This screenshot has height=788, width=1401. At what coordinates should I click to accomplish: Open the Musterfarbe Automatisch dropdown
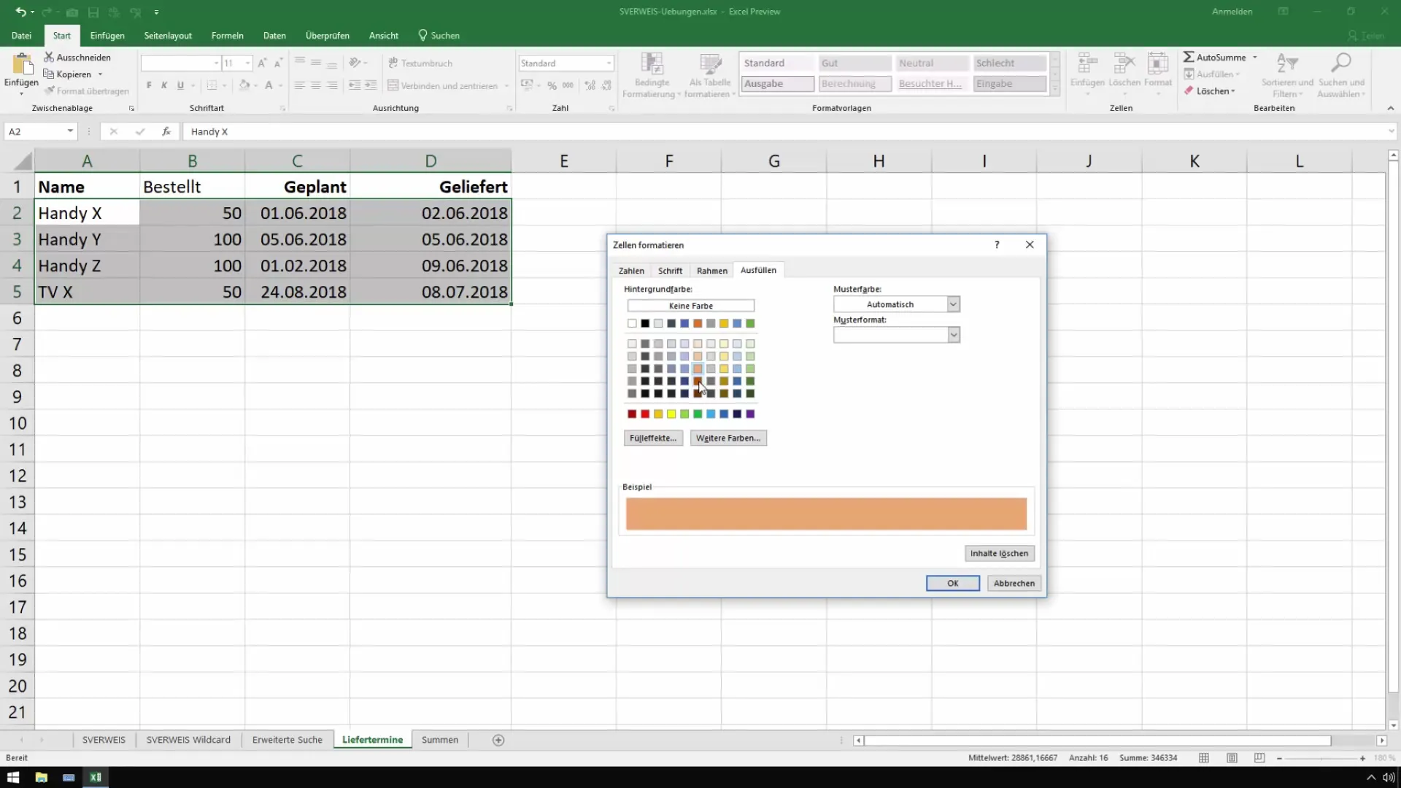(953, 304)
